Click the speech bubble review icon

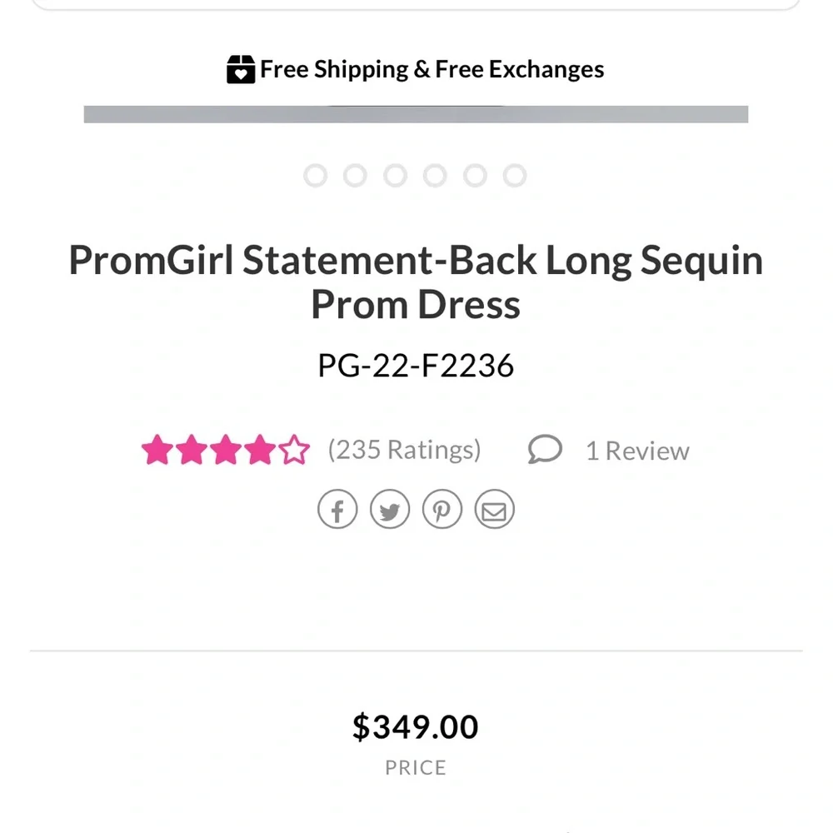[x=545, y=450]
